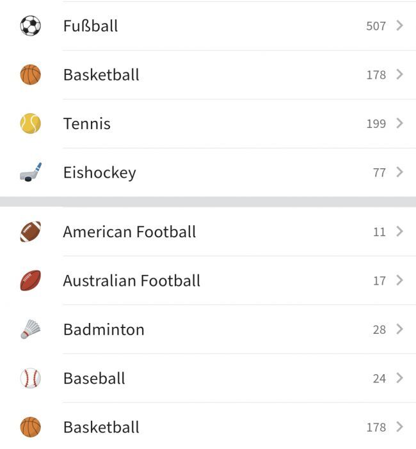Image resolution: width=416 pixels, height=449 pixels.
Task: Select the Fußball sport label
Action: coord(90,26)
